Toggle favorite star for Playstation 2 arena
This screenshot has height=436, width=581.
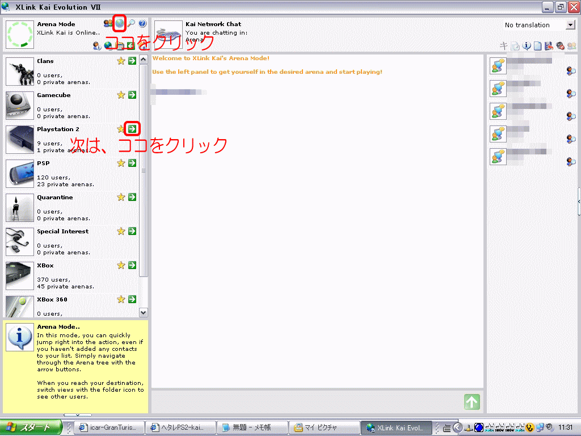click(x=120, y=129)
